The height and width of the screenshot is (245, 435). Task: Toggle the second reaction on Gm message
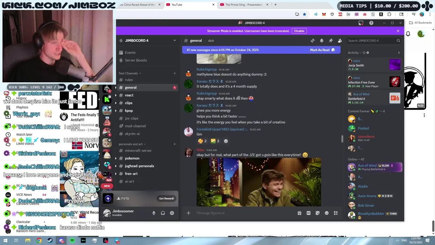coord(215,141)
